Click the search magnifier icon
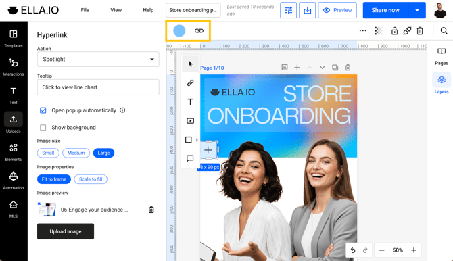Viewport: 453px width, 261px height. pos(444,30)
